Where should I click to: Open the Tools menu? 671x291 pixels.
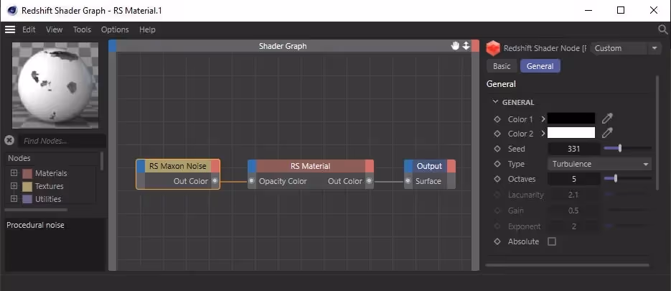tap(82, 29)
